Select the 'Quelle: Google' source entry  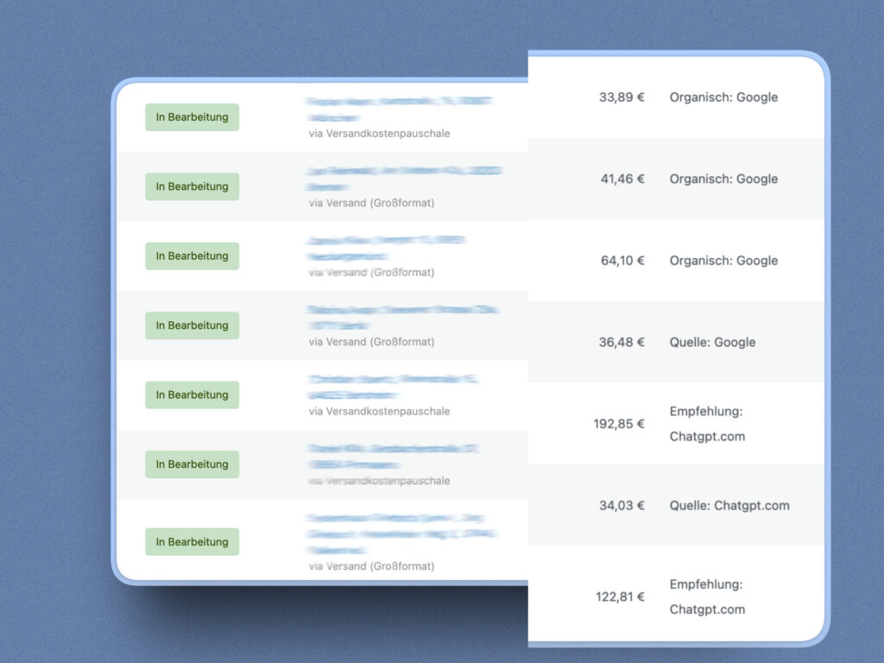(712, 342)
